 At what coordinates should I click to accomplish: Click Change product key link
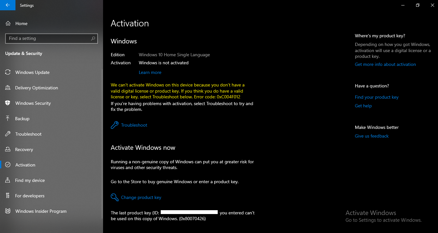click(141, 197)
